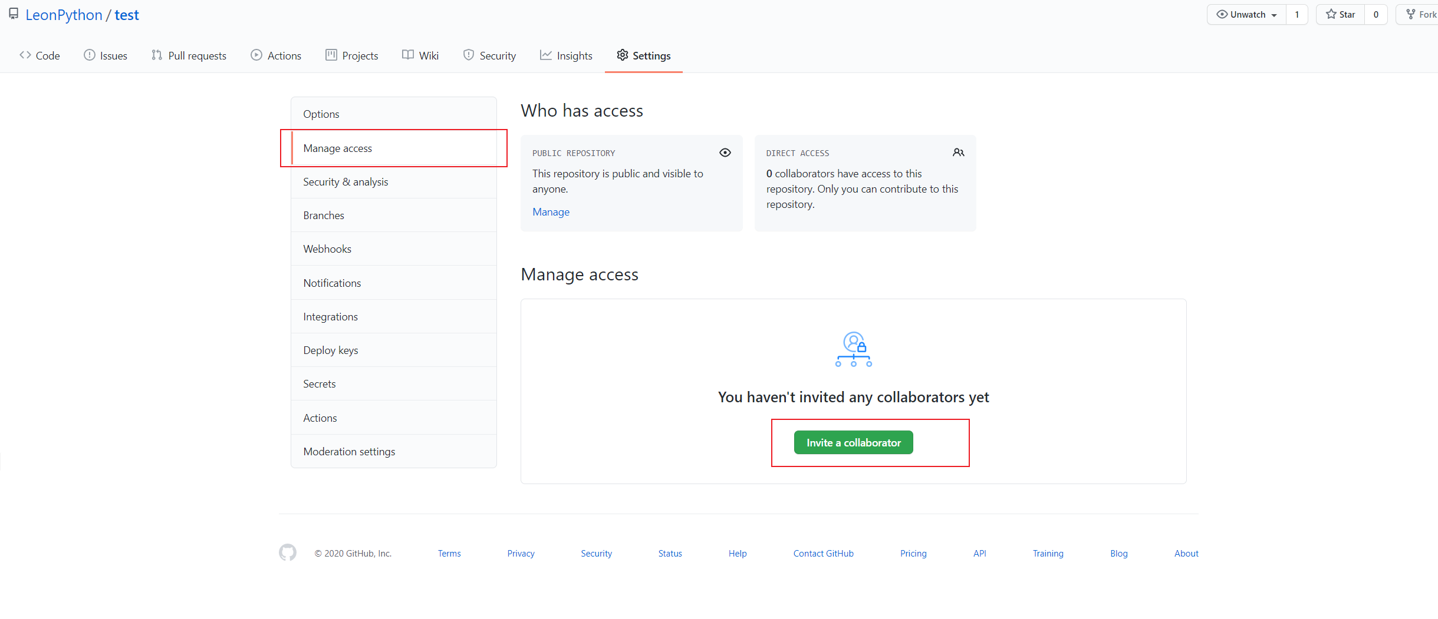1438x619 pixels.
Task: Open the Privacy footer link
Action: pyautogui.click(x=521, y=554)
